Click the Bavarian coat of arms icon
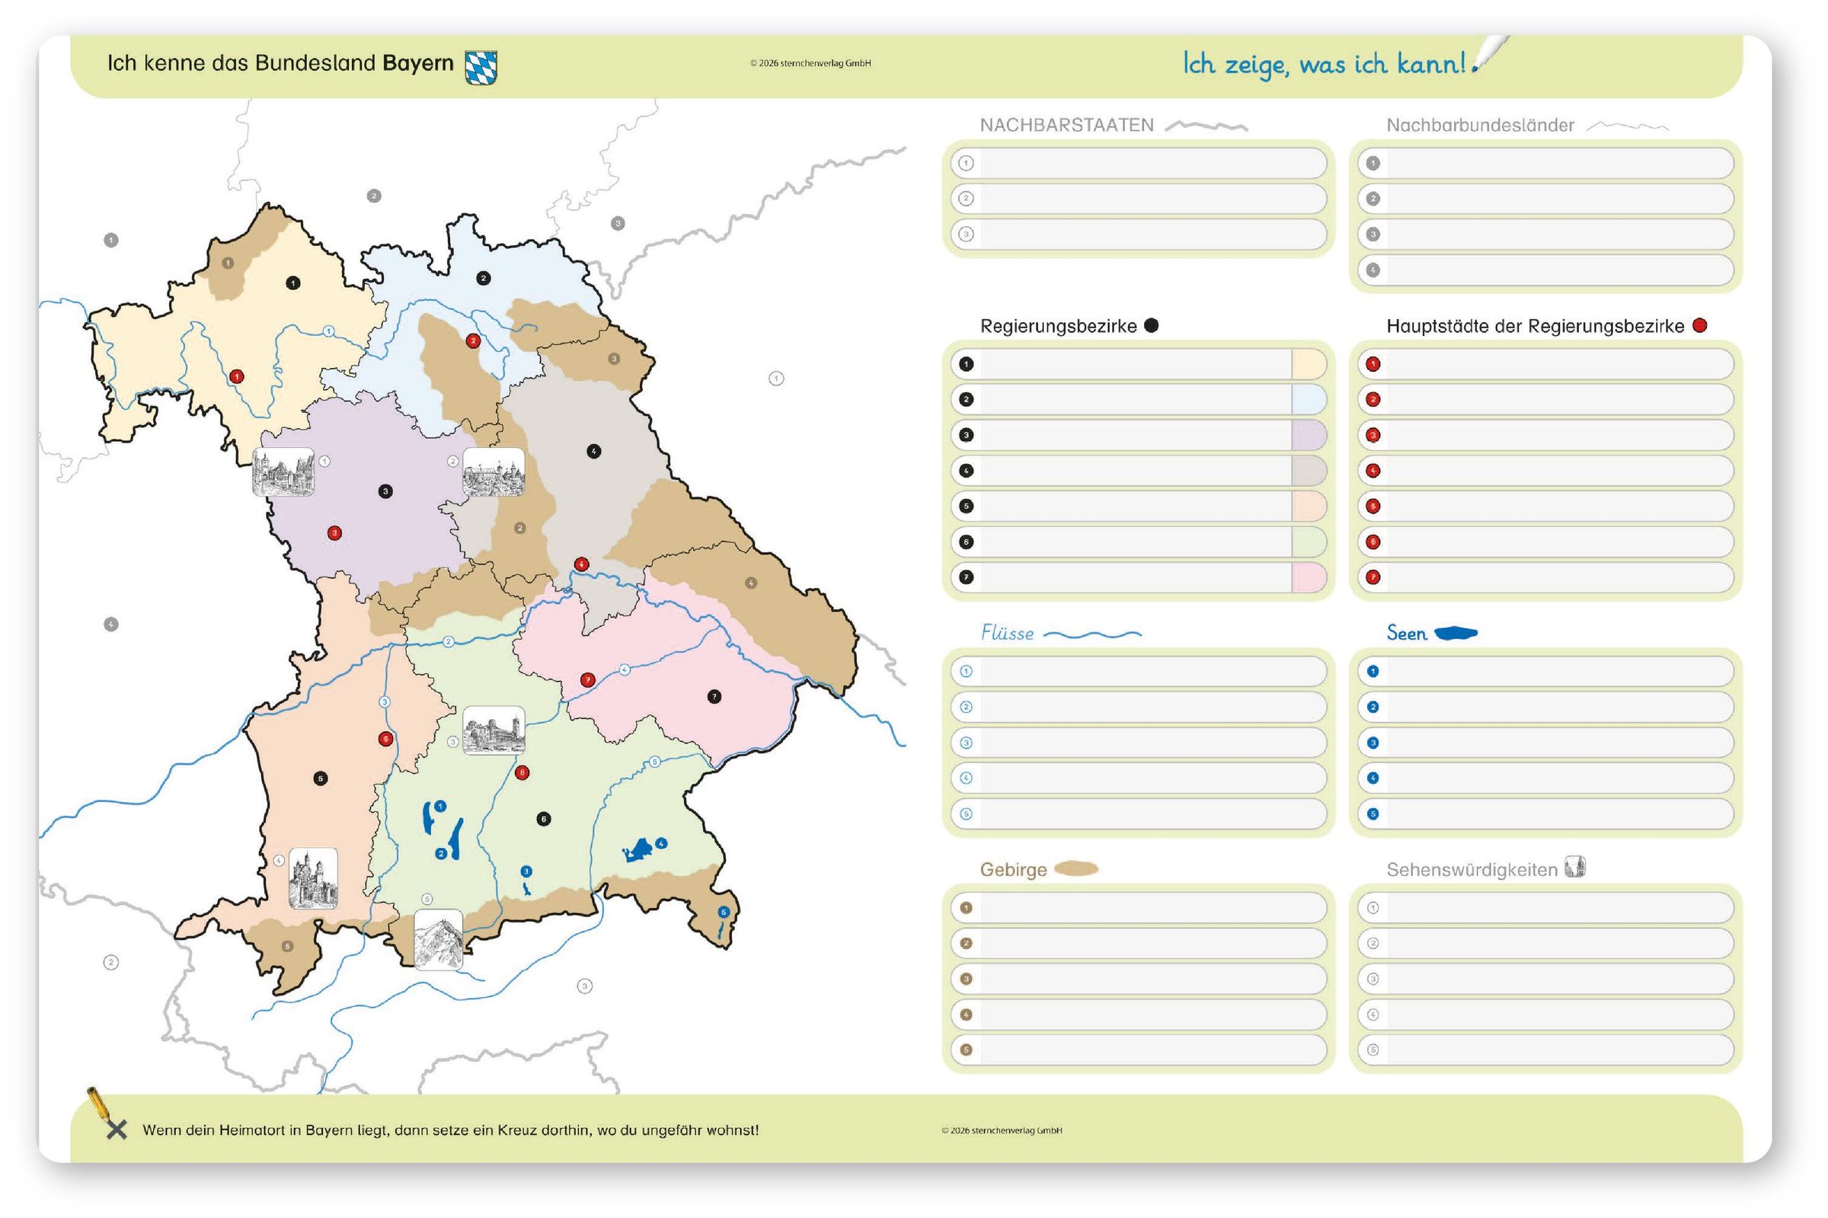 (x=481, y=68)
